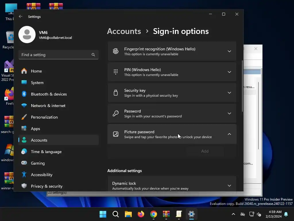Open the Apps settings category

click(x=59, y=129)
